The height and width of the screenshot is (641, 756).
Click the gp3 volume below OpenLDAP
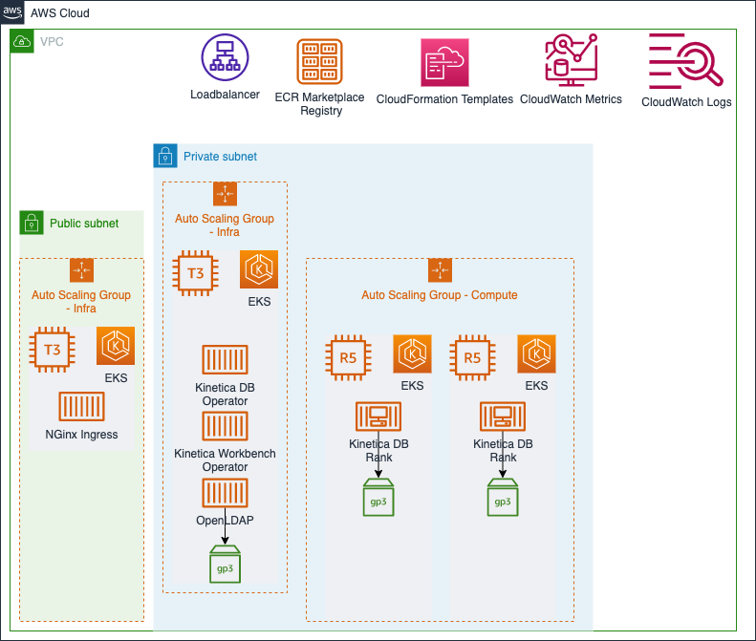tap(225, 564)
